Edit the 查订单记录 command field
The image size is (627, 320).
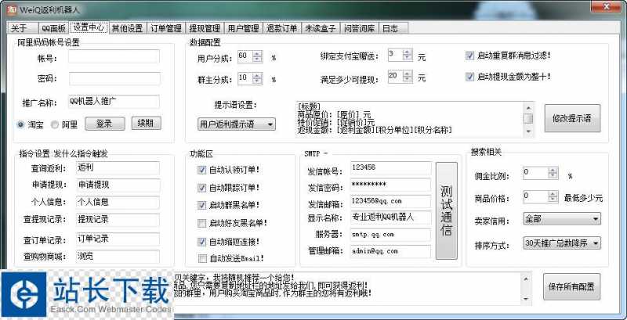pyautogui.click(x=117, y=239)
